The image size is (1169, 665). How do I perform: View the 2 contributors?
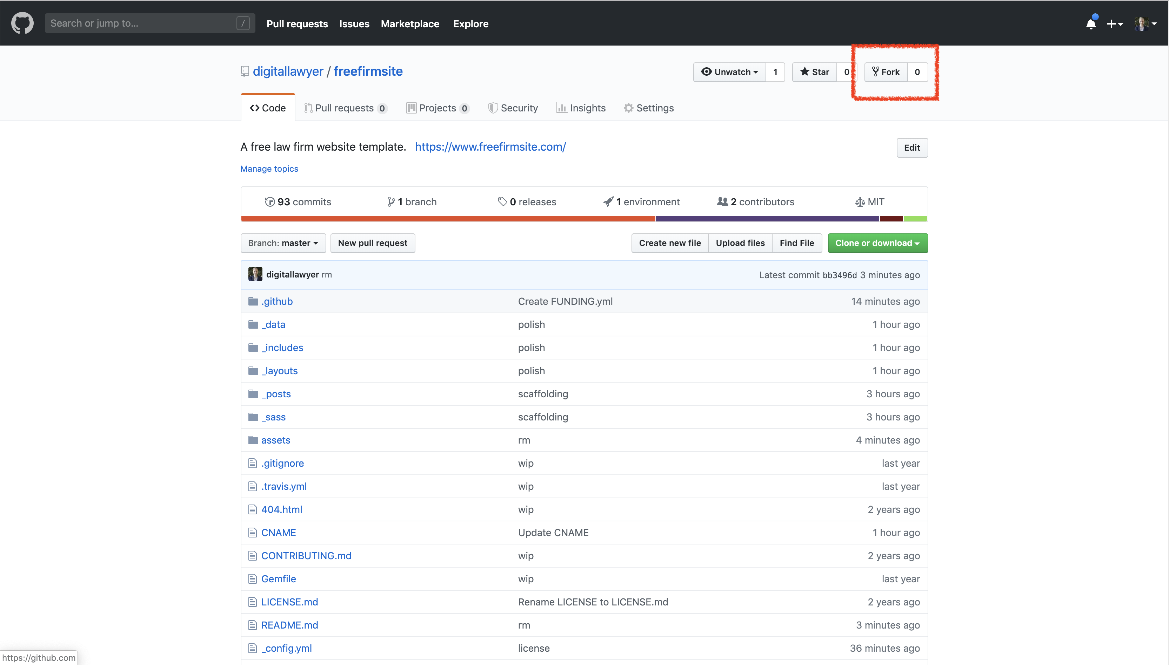tap(756, 202)
